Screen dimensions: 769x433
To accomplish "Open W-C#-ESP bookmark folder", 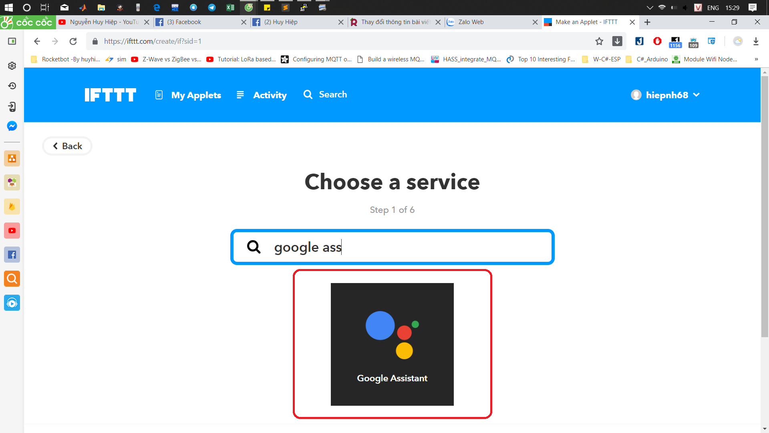I will pos(601,59).
